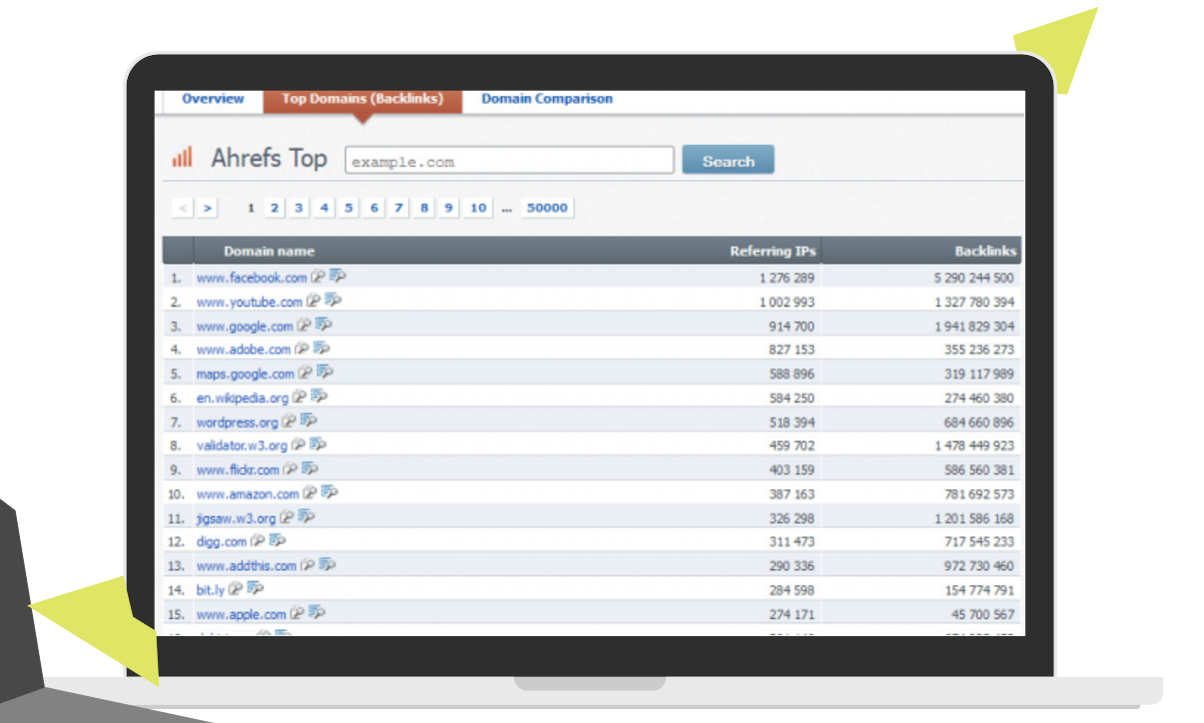This screenshot has height=723, width=1204.
Task: Jump to page 2 of results
Action: pos(275,208)
